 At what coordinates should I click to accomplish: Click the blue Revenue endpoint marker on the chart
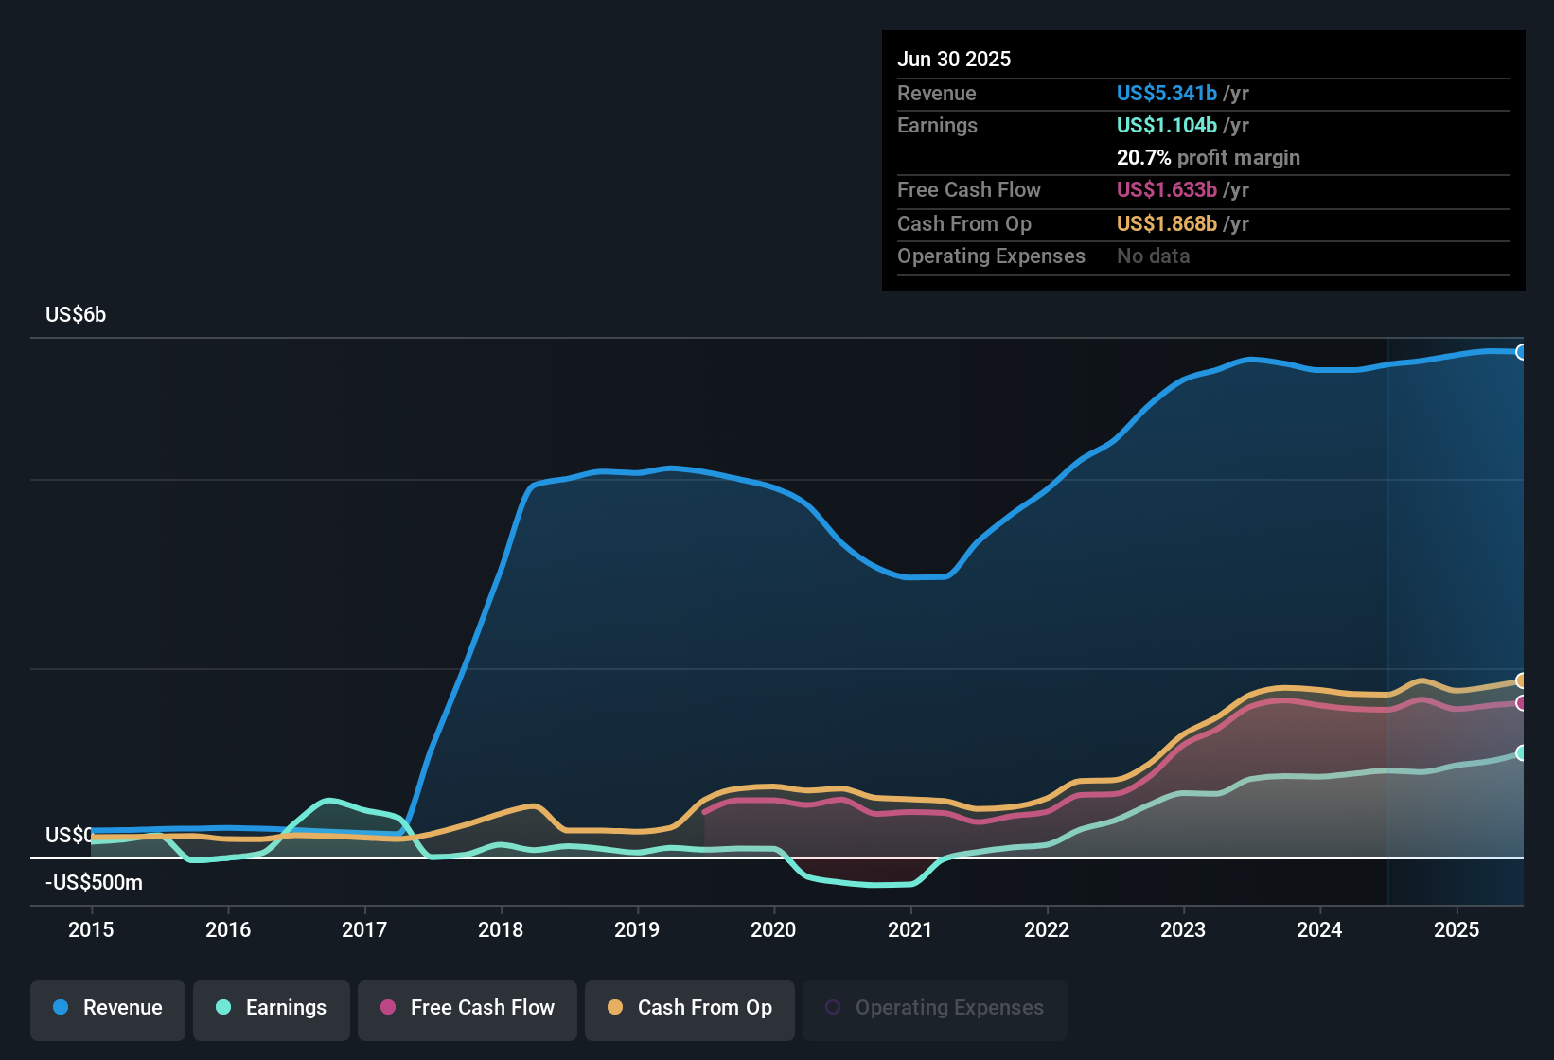coord(1521,352)
